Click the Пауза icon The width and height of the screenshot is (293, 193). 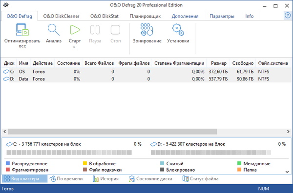pyautogui.click(x=95, y=30)
